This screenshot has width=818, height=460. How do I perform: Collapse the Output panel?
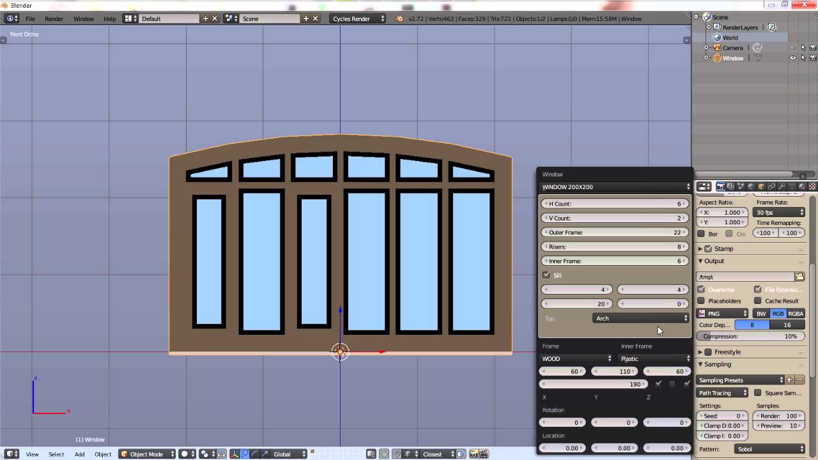coord(700,261)
